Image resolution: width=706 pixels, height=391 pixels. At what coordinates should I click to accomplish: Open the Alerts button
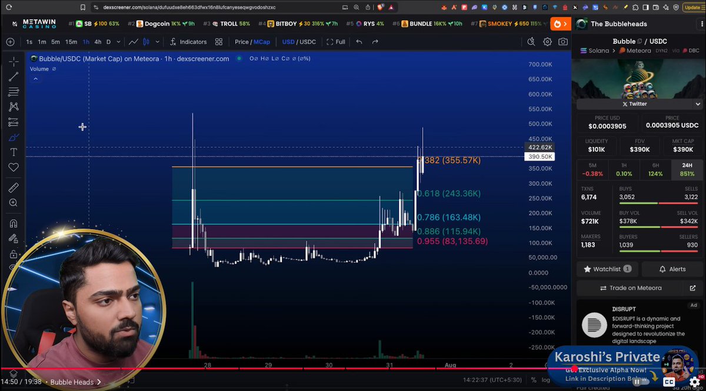[x=671, y=269]
